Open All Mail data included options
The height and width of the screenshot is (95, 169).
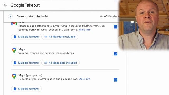(x=60, y=37)
